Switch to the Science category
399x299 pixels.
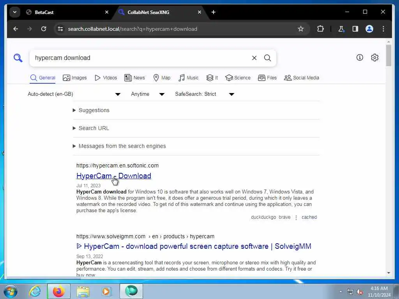pos(238,78)
